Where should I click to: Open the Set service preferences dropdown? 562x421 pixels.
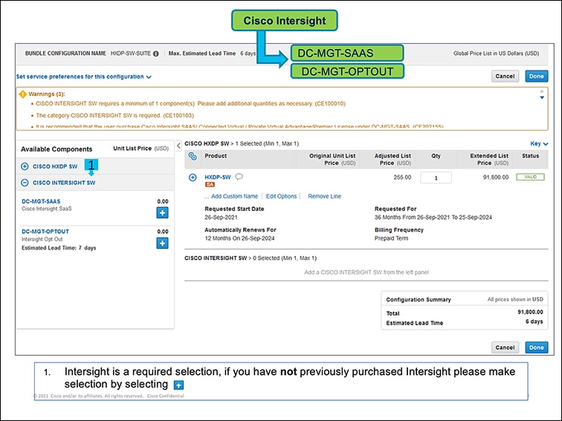click(x=83, y=76)
